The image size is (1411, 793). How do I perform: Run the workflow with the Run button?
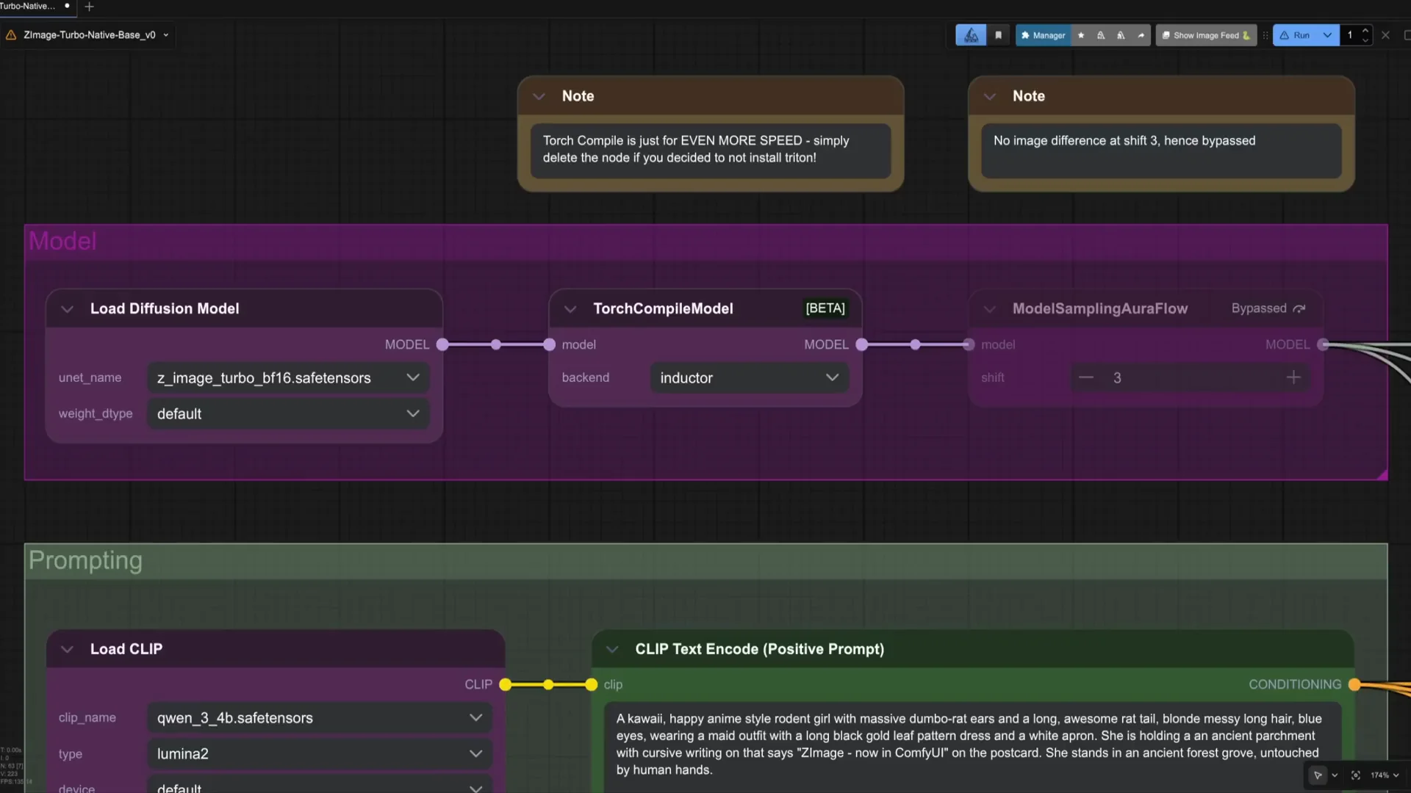[x=1298, y=35]
